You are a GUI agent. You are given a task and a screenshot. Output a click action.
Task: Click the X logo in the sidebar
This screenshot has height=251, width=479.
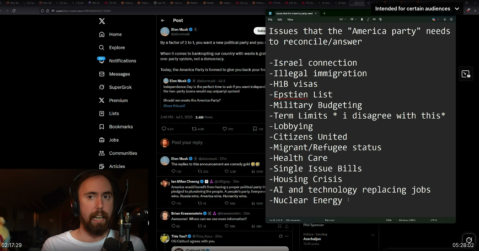pos(102,21)
